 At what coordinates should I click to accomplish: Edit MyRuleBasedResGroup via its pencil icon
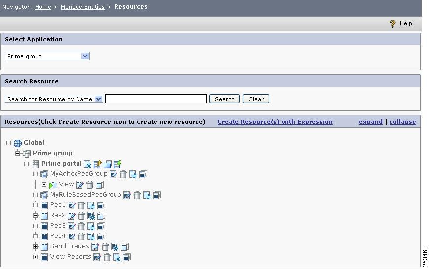[x=127, y=195]
